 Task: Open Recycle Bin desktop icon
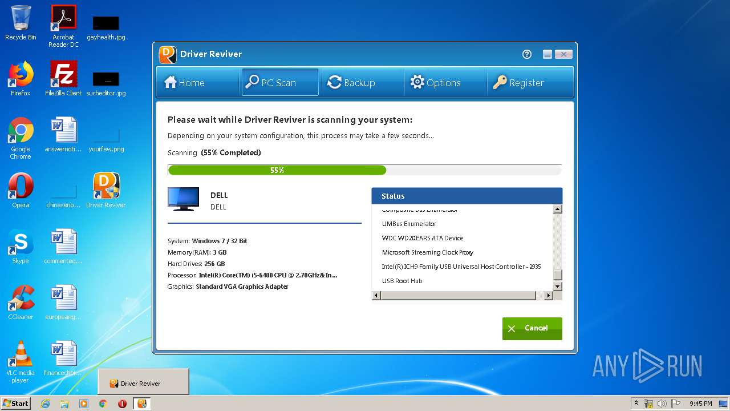click(x=21, y=23)
